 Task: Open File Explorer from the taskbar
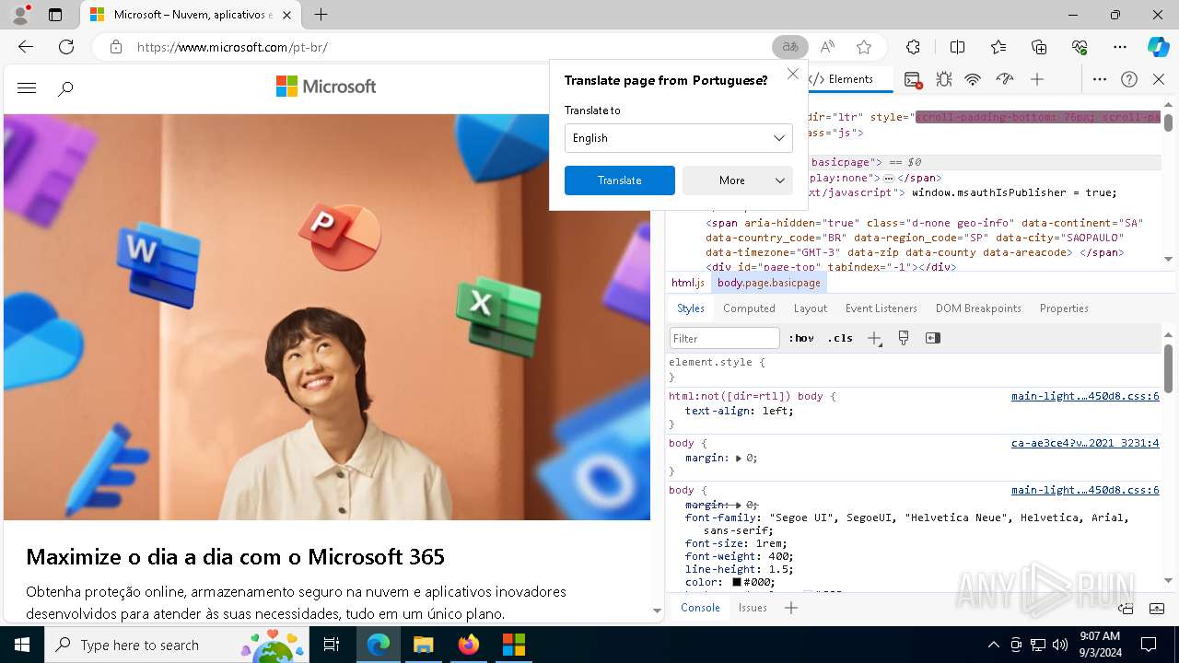(424, 645)
